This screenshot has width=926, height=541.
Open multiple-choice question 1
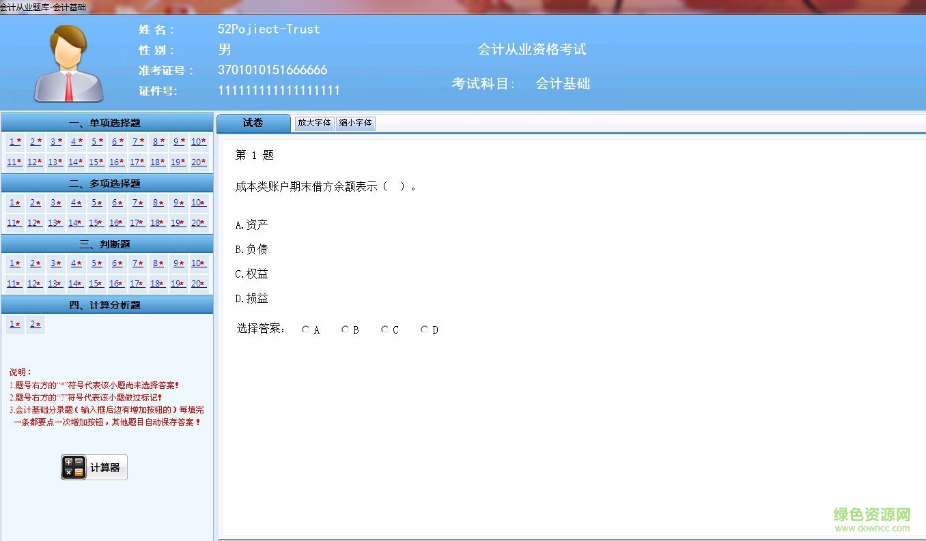click(14, 202)
